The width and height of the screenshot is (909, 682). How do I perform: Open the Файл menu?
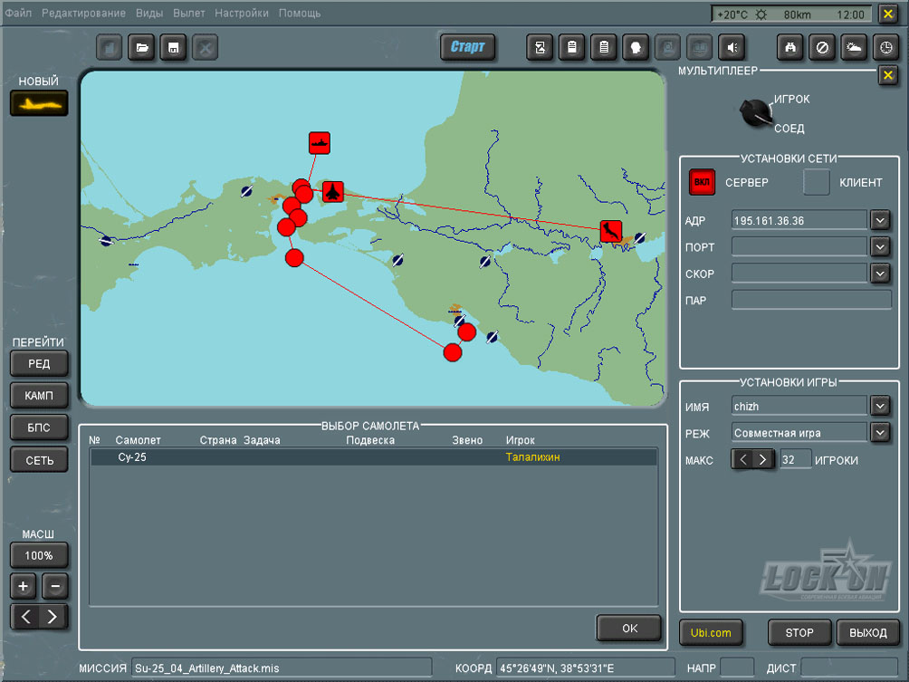point(18,14)
